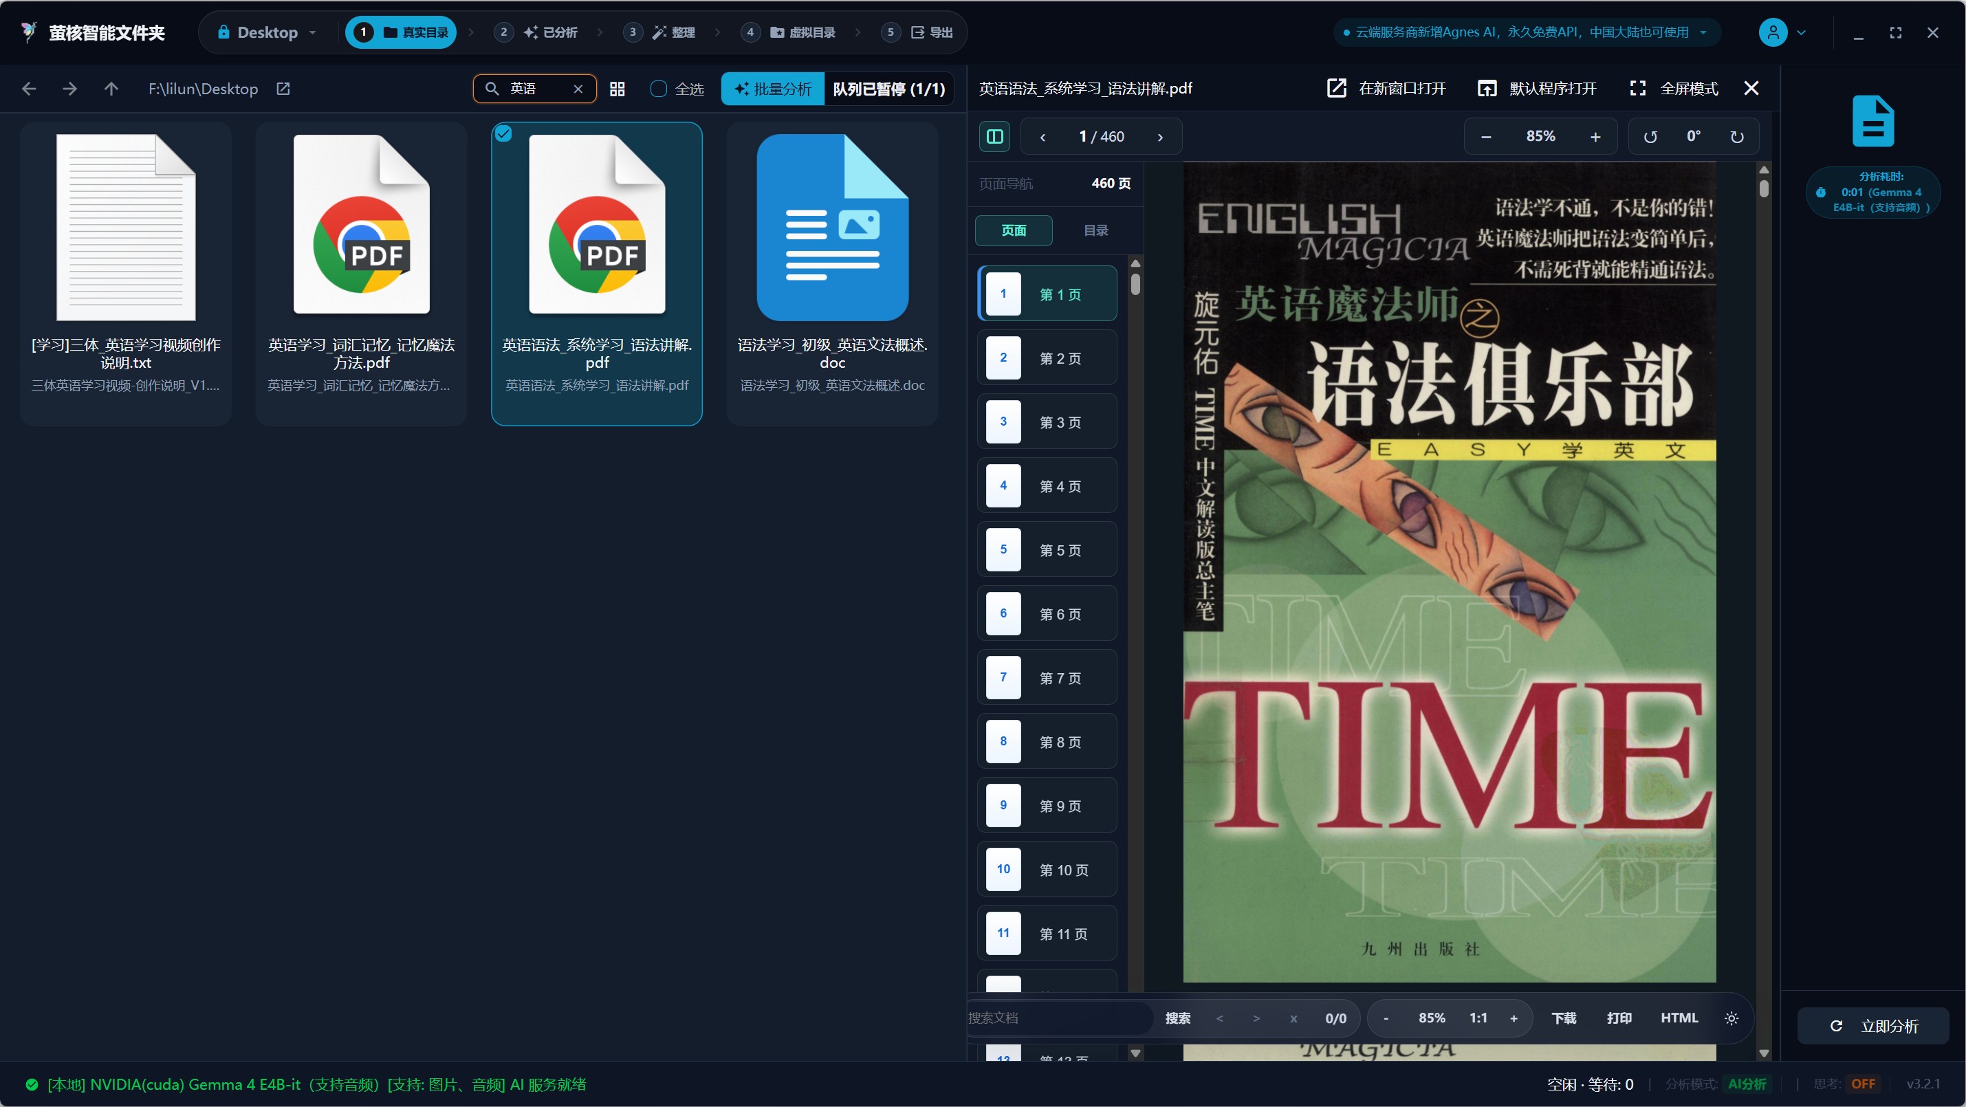1966x1107 pixels.
Task: Switch viewer to HTML mode
Action: tap(1679, 1018)
